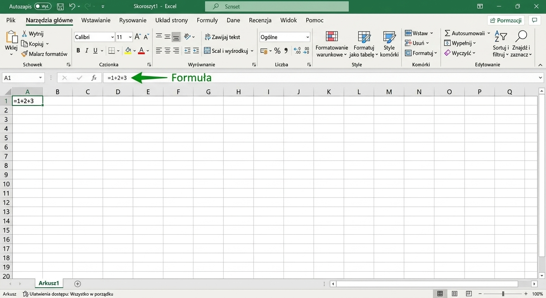This screenshot has width=546, height=298.
Task: Toggle Bold formatting
Action: point(78,50)
